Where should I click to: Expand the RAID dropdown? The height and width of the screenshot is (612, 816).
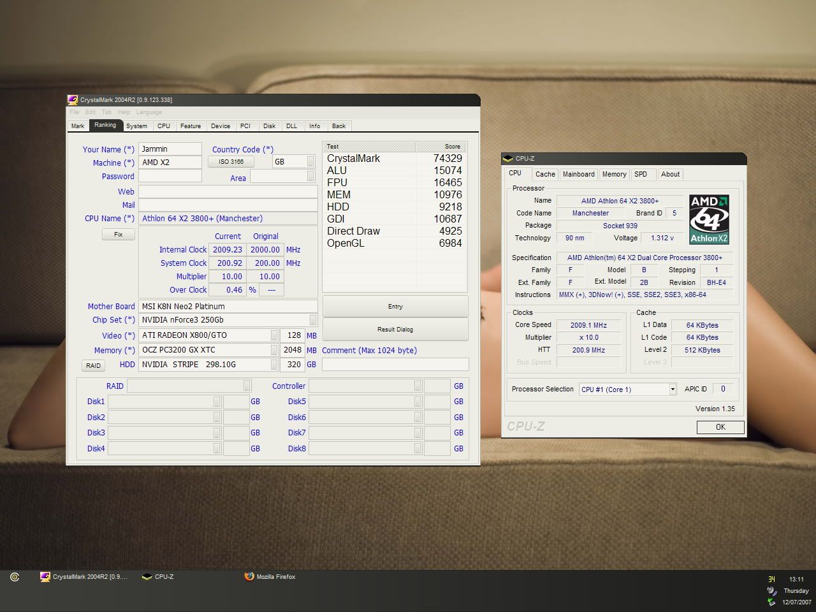(247, 386)
